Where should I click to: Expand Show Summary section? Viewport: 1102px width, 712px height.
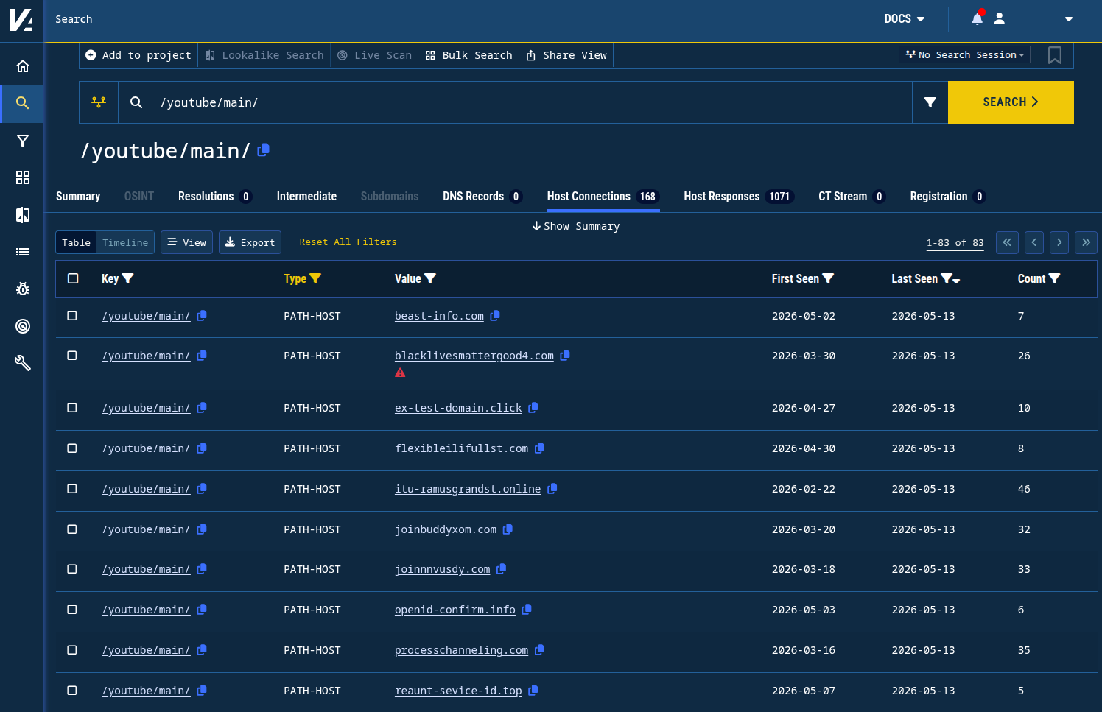pyautogui.click(x=576, y=226)
